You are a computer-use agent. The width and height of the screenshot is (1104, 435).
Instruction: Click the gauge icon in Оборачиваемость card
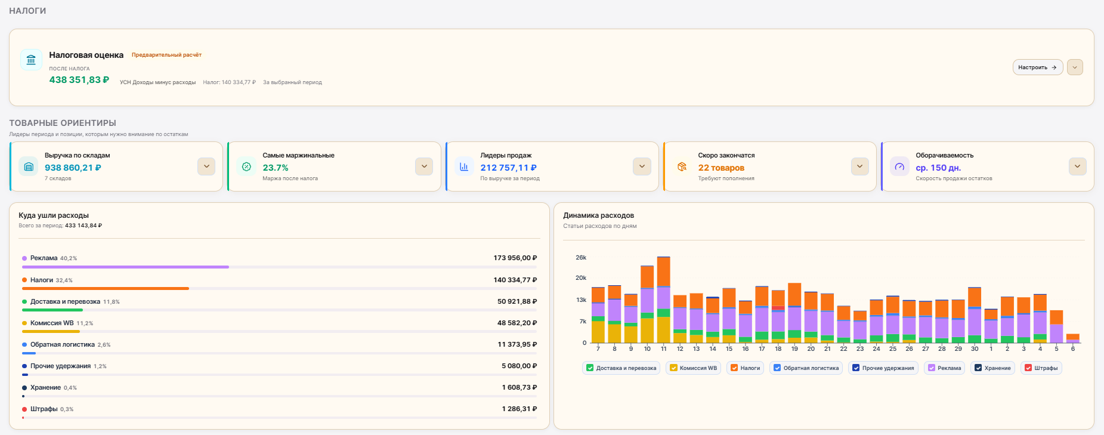(899, 166)
